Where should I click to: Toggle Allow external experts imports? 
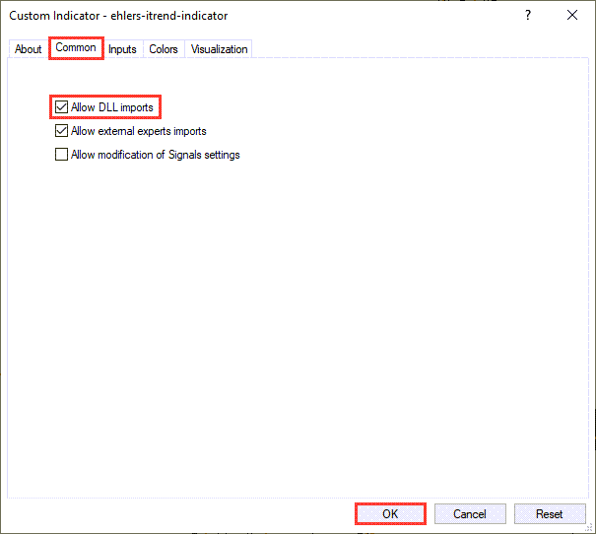[x=62, y=131]
